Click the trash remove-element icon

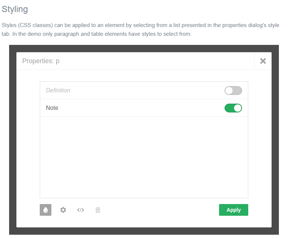[98, 210]
